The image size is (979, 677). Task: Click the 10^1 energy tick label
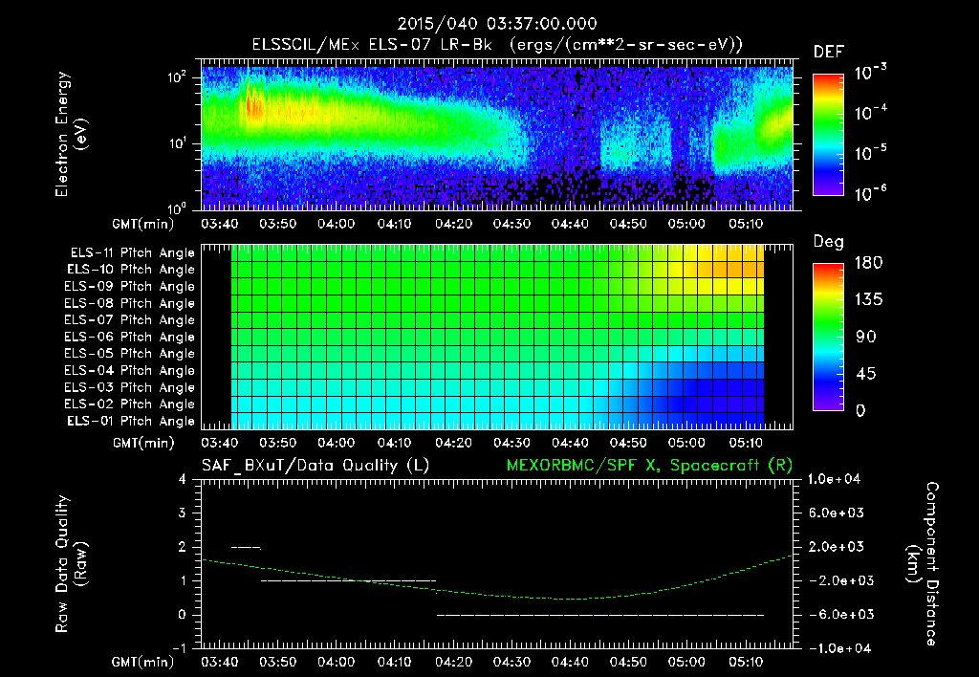click(x=177, y=143)
